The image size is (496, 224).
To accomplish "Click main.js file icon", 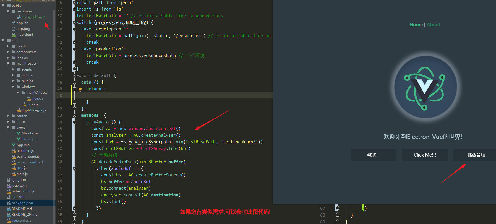I will pos(14,174).
